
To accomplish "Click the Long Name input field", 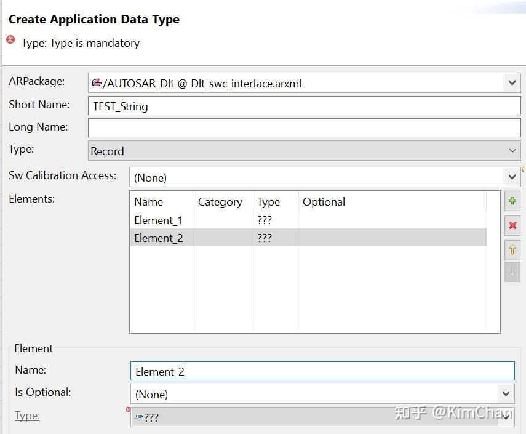I will 304,127.
